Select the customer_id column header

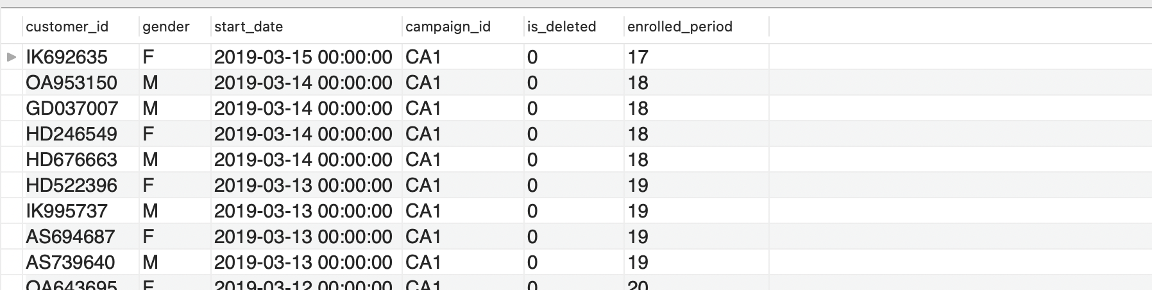pyautogui.click(x=80, y=26)
